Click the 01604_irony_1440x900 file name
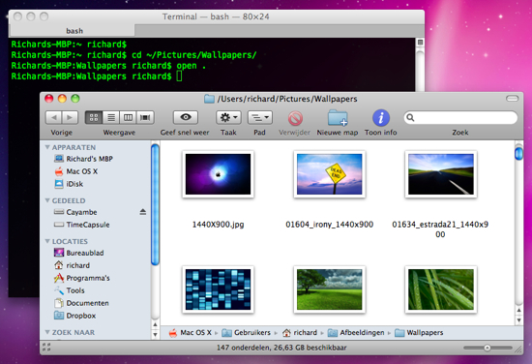 click(330, 225)
